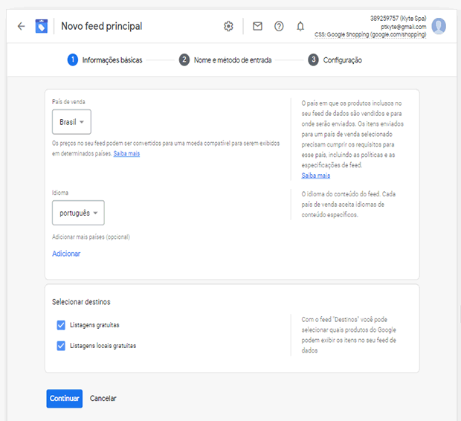Click the CSS: Google Shopping account text
Screen dimensions: 461x421
tap(370, 34)
